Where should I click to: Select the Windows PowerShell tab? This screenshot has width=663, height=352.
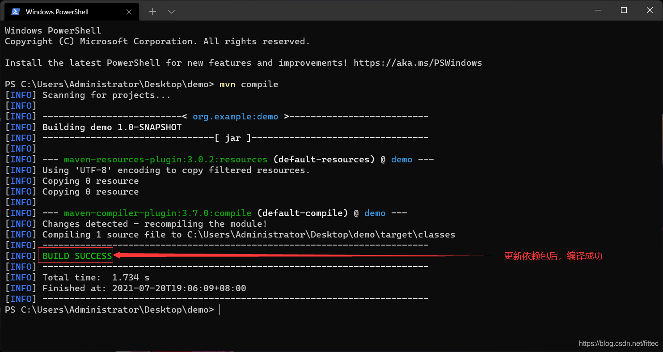tap(72, 12)
